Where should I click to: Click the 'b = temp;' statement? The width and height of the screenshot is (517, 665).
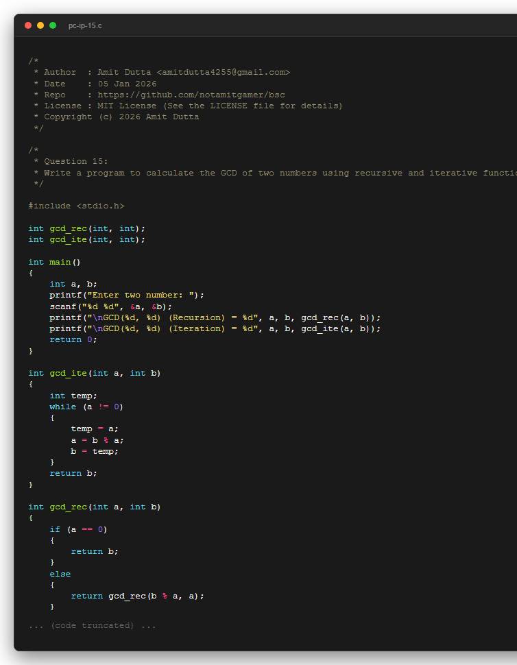click(x=95, y=451)
